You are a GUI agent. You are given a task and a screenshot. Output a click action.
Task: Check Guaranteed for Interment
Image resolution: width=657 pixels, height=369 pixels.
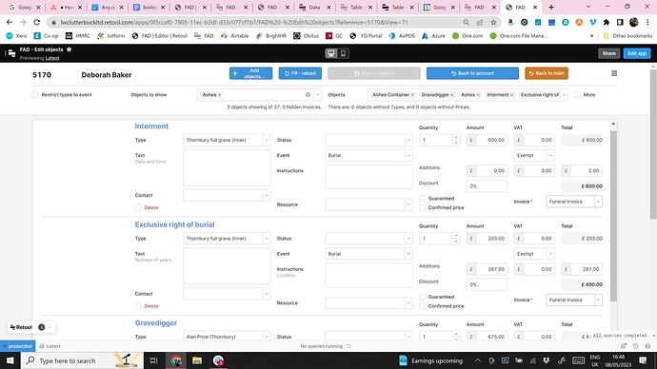click(423, 199)
